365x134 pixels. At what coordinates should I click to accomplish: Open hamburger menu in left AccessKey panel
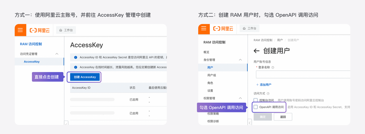pyautogui.click(x=20, y=30)
